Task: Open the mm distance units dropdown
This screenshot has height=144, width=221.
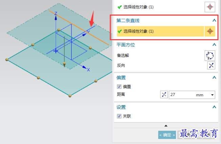Action: (x=212, y=95)
